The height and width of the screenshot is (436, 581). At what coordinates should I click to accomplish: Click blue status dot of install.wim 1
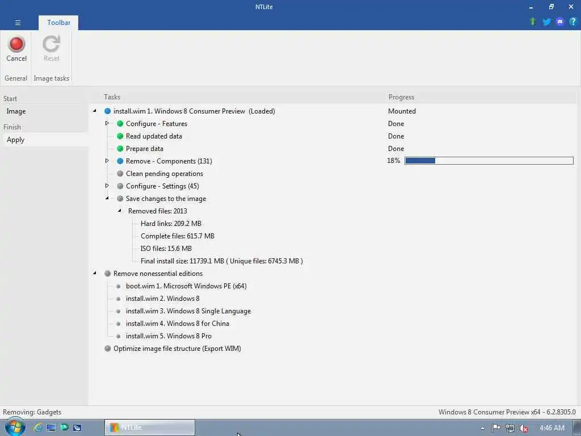(x=107, y=111)
